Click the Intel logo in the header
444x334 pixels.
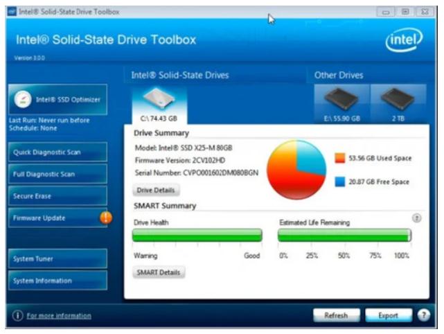click(404, 40)
